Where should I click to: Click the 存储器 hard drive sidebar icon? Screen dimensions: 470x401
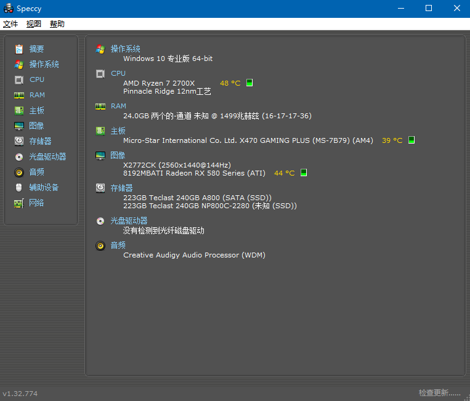(x=19, y=141)
